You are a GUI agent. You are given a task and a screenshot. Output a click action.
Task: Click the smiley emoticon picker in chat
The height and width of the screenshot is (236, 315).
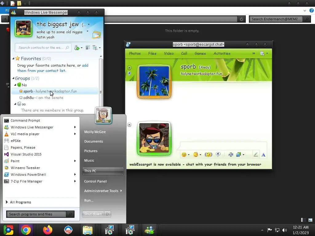tap(184, 155)
